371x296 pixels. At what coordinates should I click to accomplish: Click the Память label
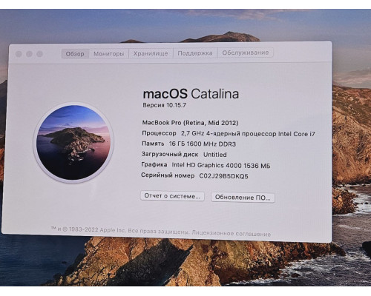click(153, 144)
